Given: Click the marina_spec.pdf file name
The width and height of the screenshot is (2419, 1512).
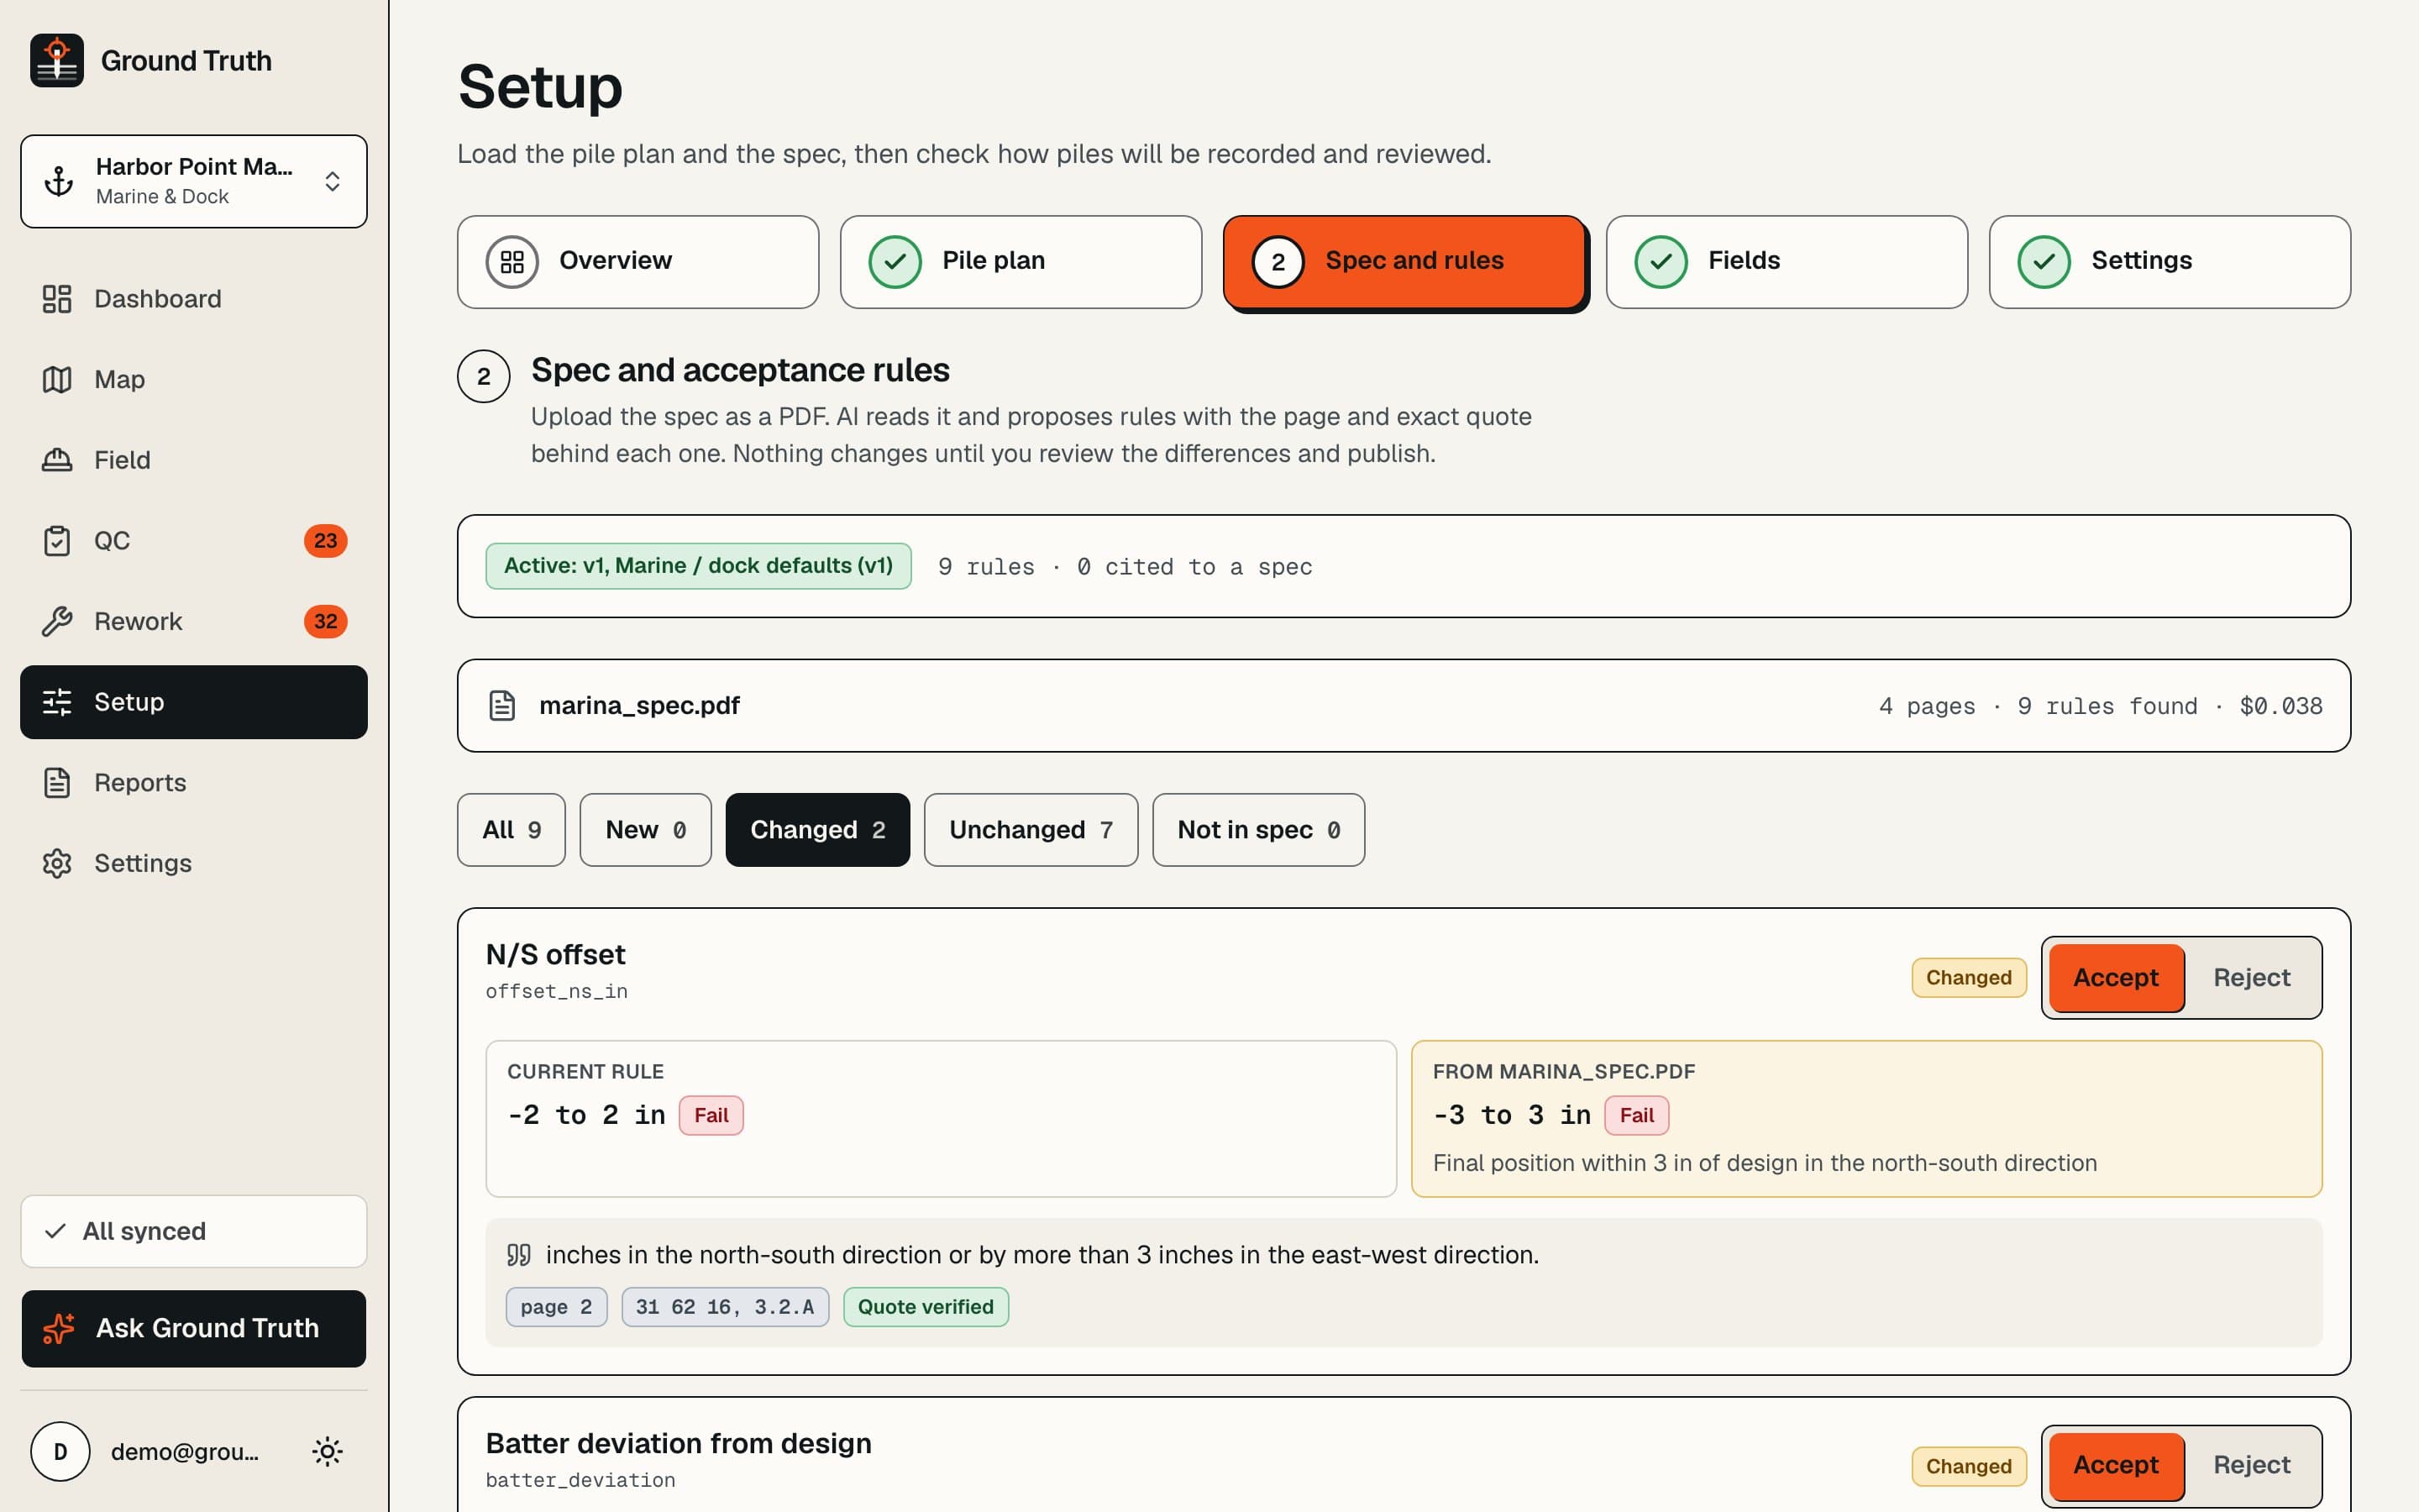Looking at the screenshot, I should 640,705.
